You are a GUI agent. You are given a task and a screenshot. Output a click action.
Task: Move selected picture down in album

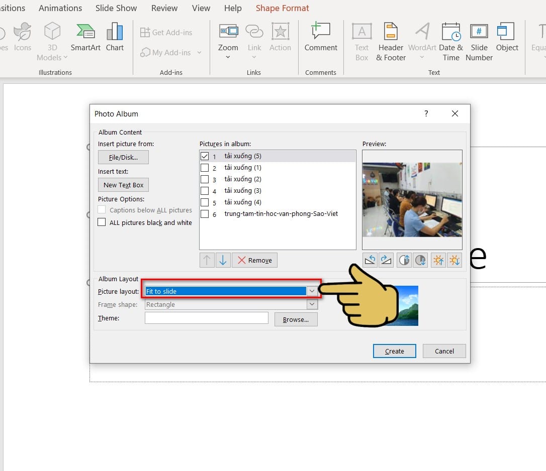point(223,260)
